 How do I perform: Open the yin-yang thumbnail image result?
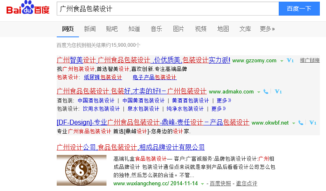tap(81, 171)
